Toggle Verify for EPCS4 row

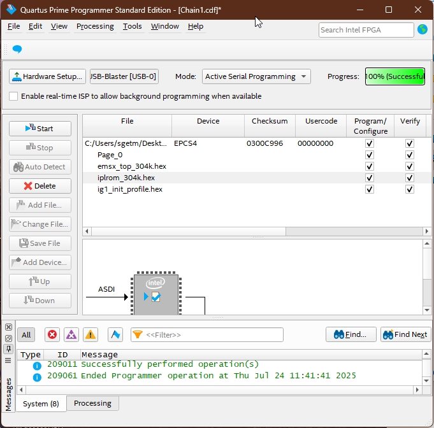coord(410,143)
